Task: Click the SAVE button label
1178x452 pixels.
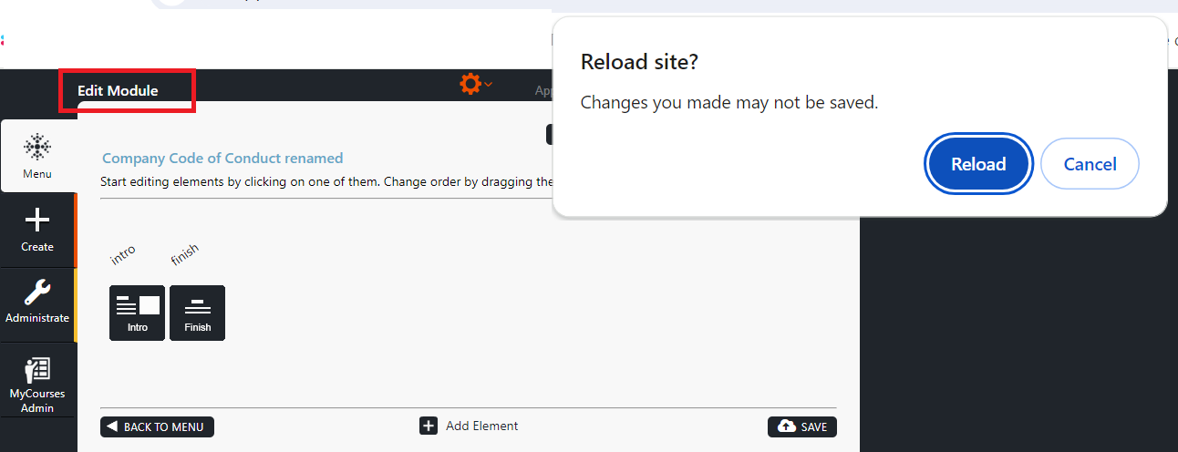Action: click(x=814, y=427)
